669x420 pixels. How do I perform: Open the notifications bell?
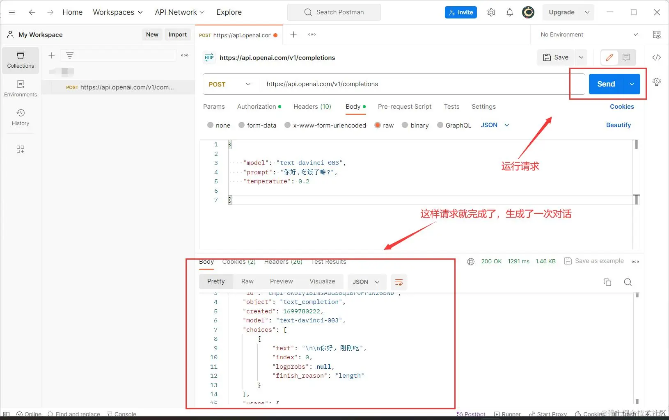[x=509, y=12]
